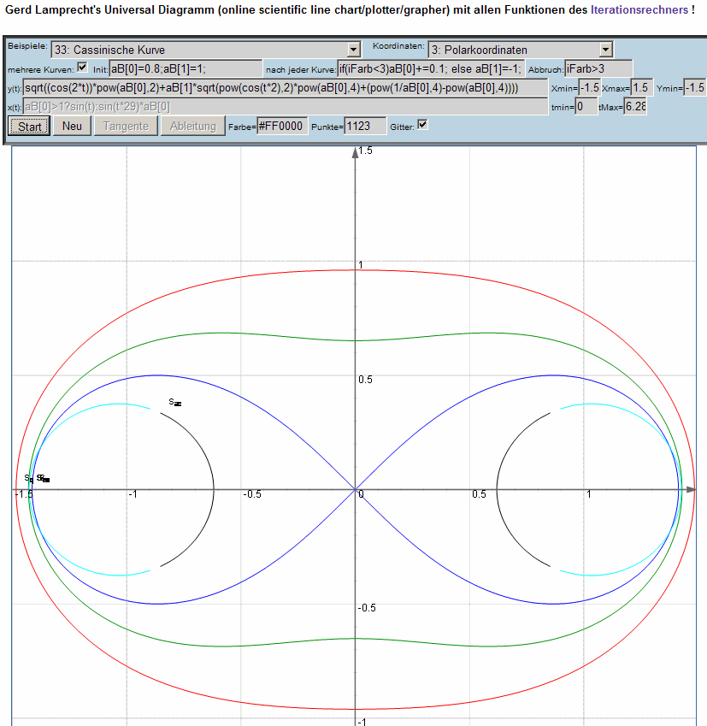Click the tmin input field

tap(586, 107)
